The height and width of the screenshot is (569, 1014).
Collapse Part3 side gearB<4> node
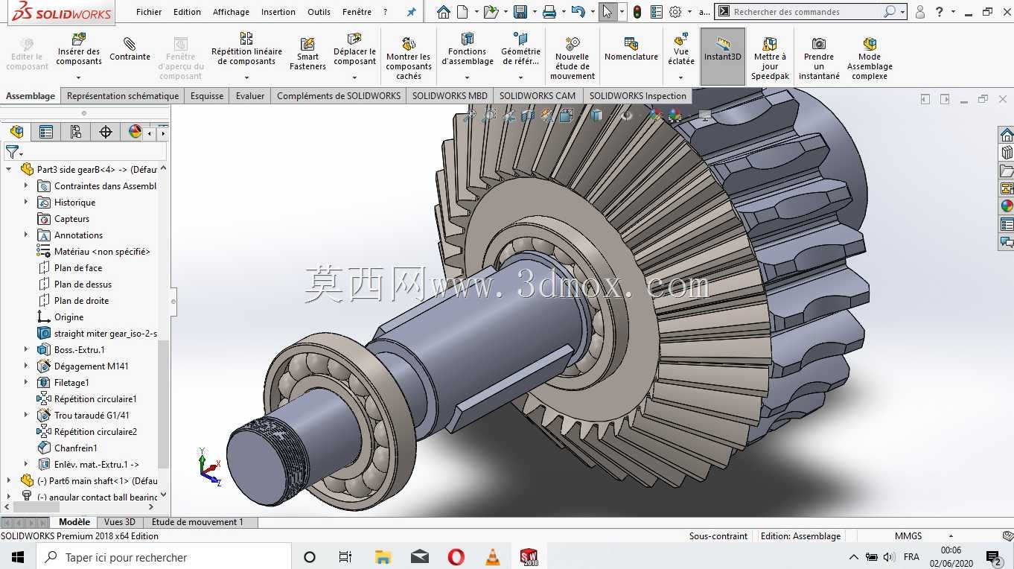[9, 169]
